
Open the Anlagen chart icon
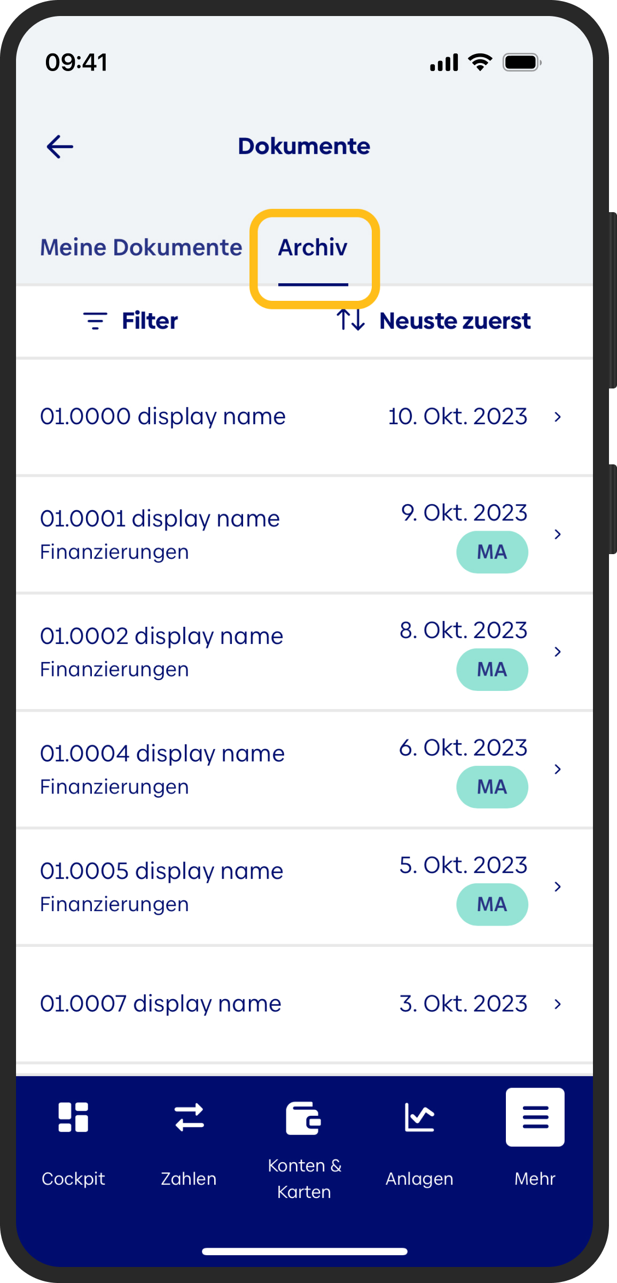coord(419,1117)
